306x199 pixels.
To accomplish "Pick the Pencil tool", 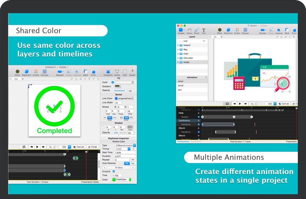I will (x=196, y=30).
